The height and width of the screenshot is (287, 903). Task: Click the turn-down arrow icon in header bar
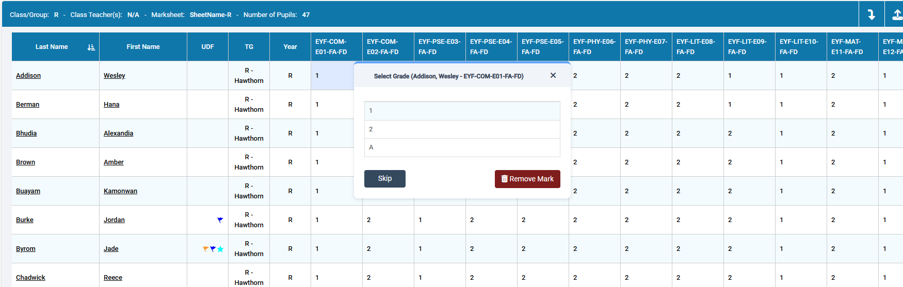click(x=872, y=14)
